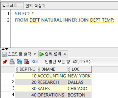Click the fetched rows status text
Viewport: 118px width, 98px height.
click(x=67, y=62)
